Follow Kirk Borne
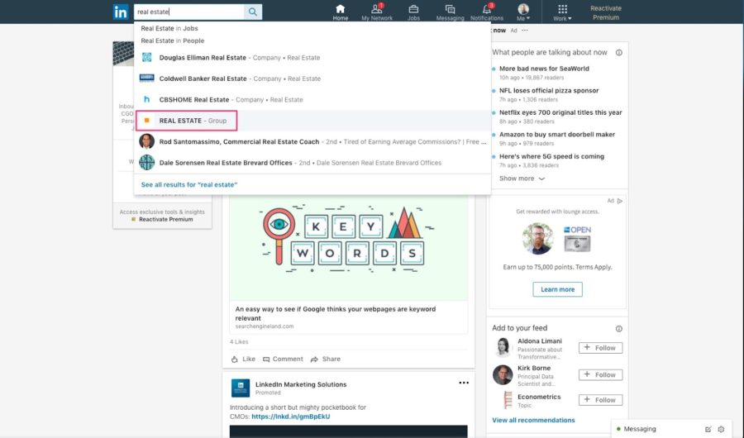The width and height of the screenshot is (744, 438). tap(600, 375)
